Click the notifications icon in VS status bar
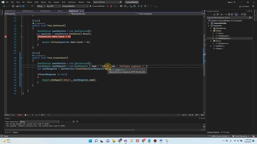Screen dimensions: 257x144 click(253, 136)
